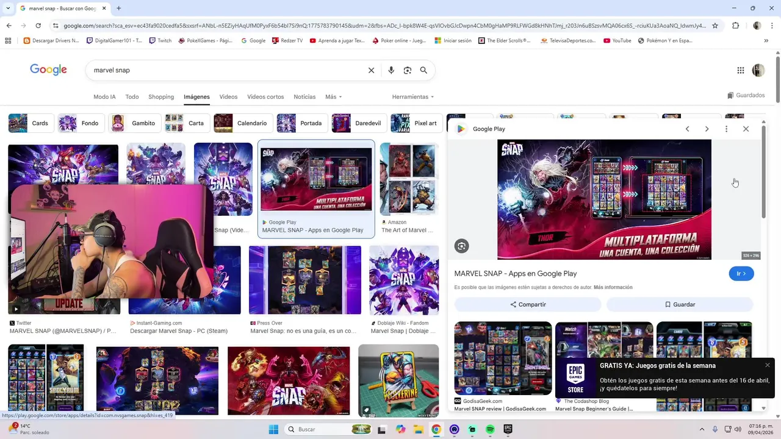
Task: Search this image with the Lens icon
Action: click(462, 246)
